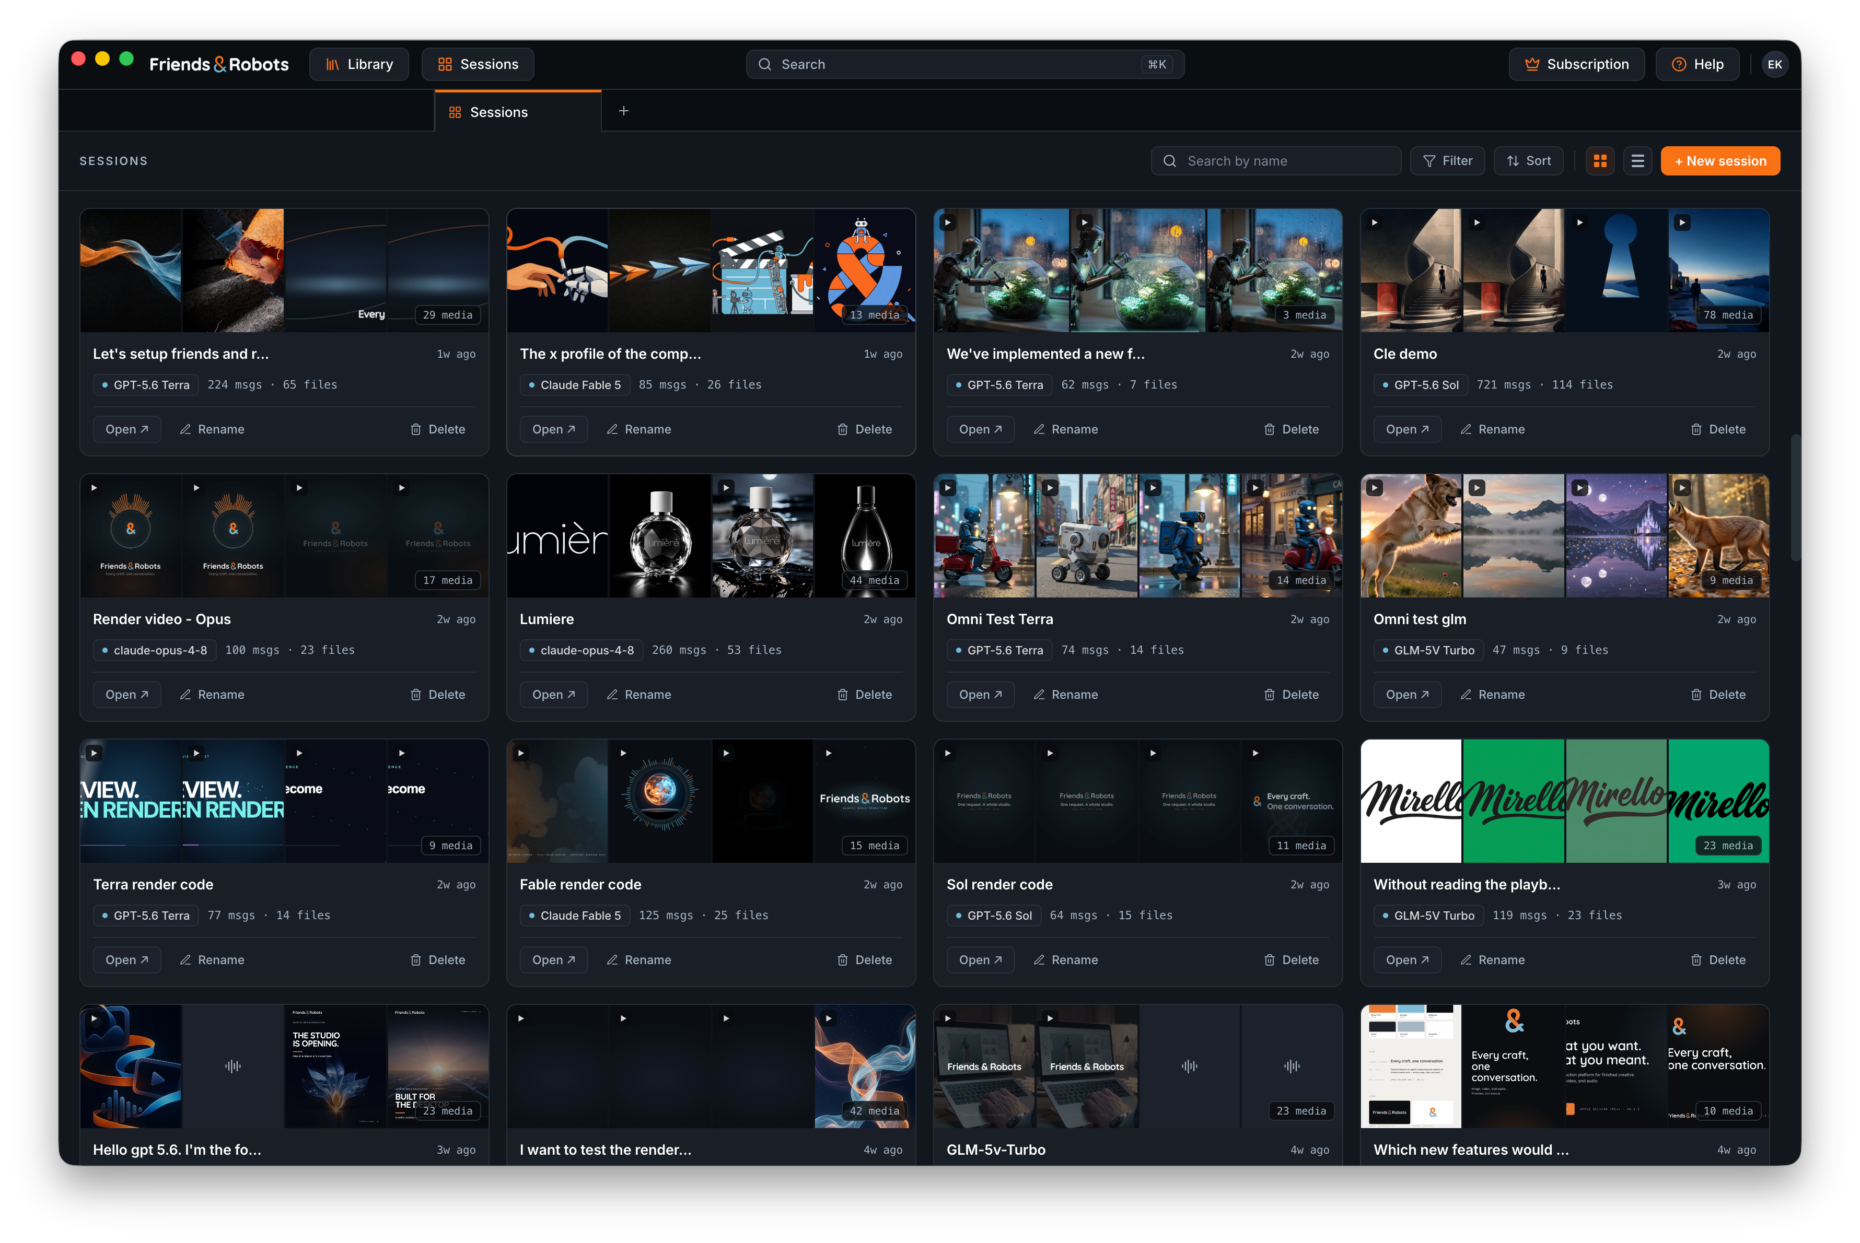The height and width of the screenshot is (1243, 1860).
Task: Click the Friends & Robots app logo
Action: (x=219, y=64)
